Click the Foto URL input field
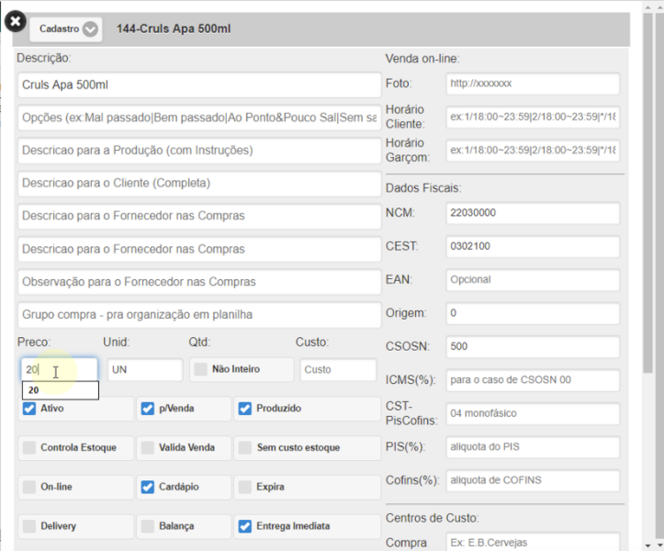This screenshot has height=551, width=664. 533,84
